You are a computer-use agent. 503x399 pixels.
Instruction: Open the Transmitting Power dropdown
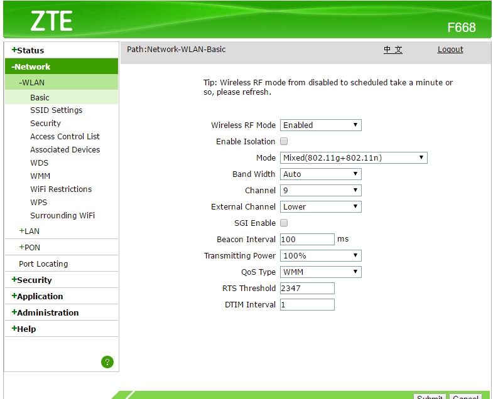click(x=320, y=255)
